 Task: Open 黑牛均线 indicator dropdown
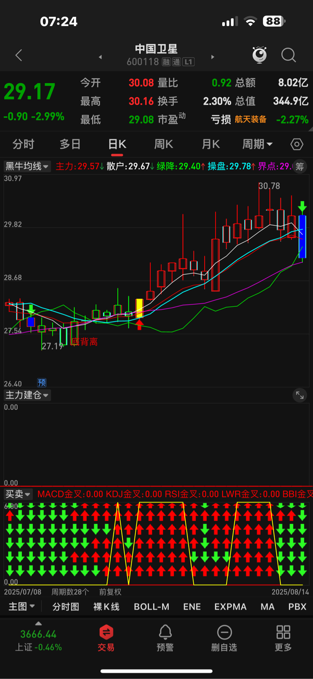27,166
